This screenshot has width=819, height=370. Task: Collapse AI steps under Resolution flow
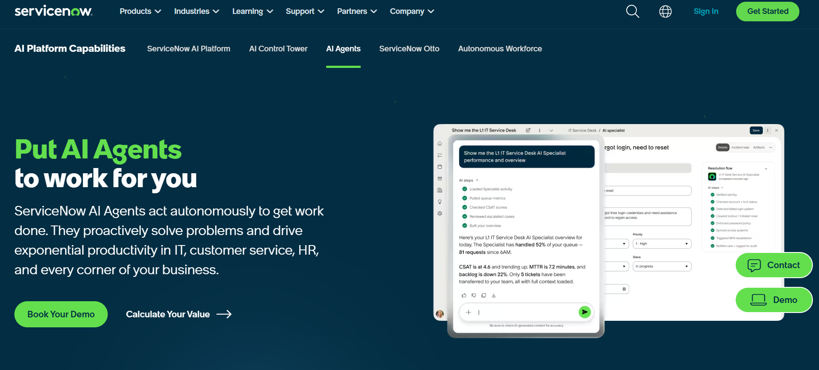(722, 188)
